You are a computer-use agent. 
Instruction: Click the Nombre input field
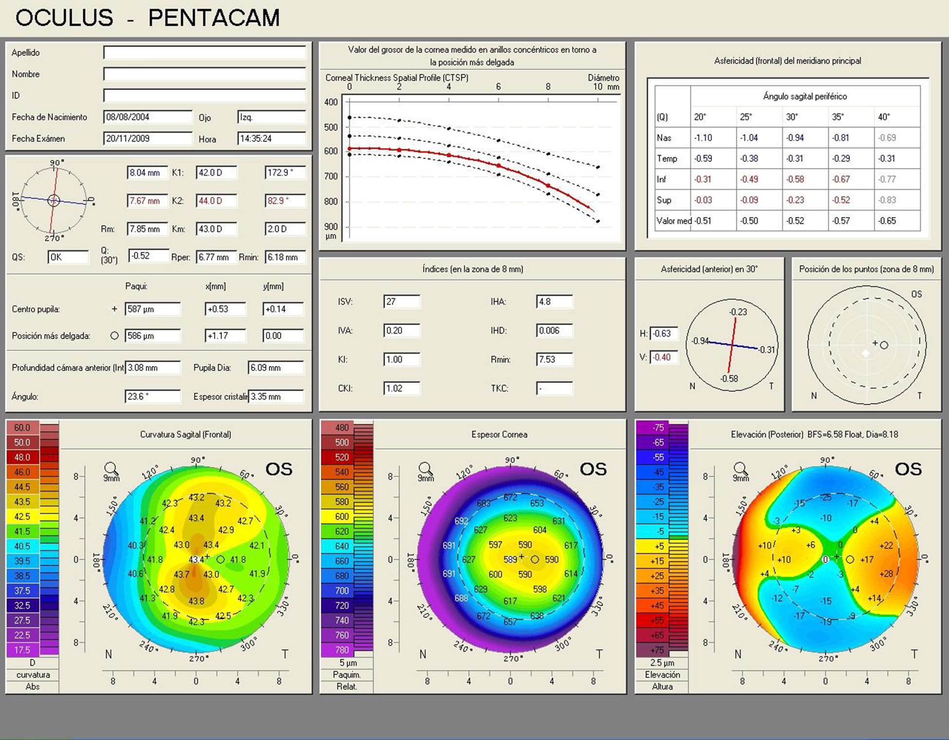coord(204,74)
